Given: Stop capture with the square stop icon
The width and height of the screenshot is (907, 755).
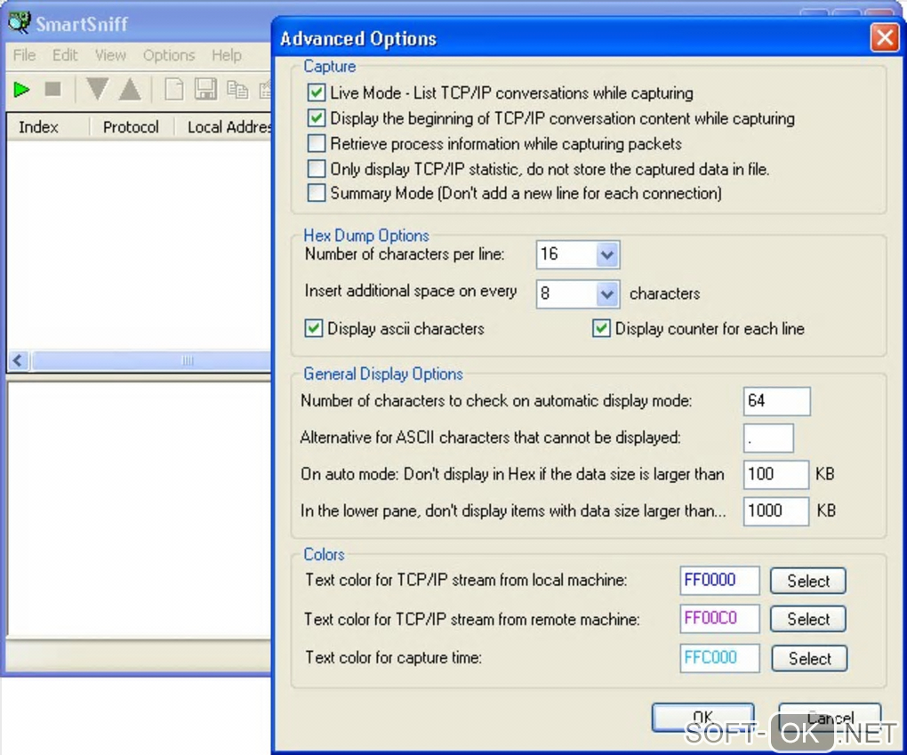Looking at the screenshot, I should coord(53,89).
